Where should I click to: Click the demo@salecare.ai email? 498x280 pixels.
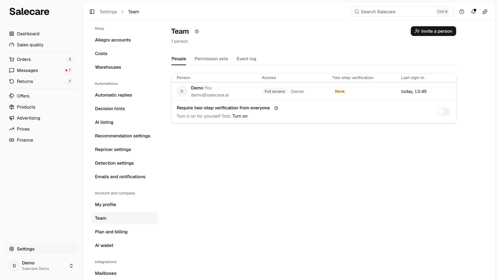[x=210, y=95]
